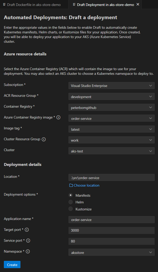Select the Kustomize deployment option
158x272 pixels.
click(x=71, y=209)
